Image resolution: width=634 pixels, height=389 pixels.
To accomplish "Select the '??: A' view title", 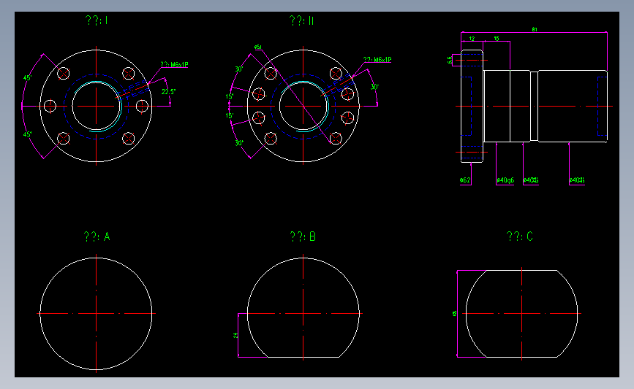I will click(x=97, y=236).
